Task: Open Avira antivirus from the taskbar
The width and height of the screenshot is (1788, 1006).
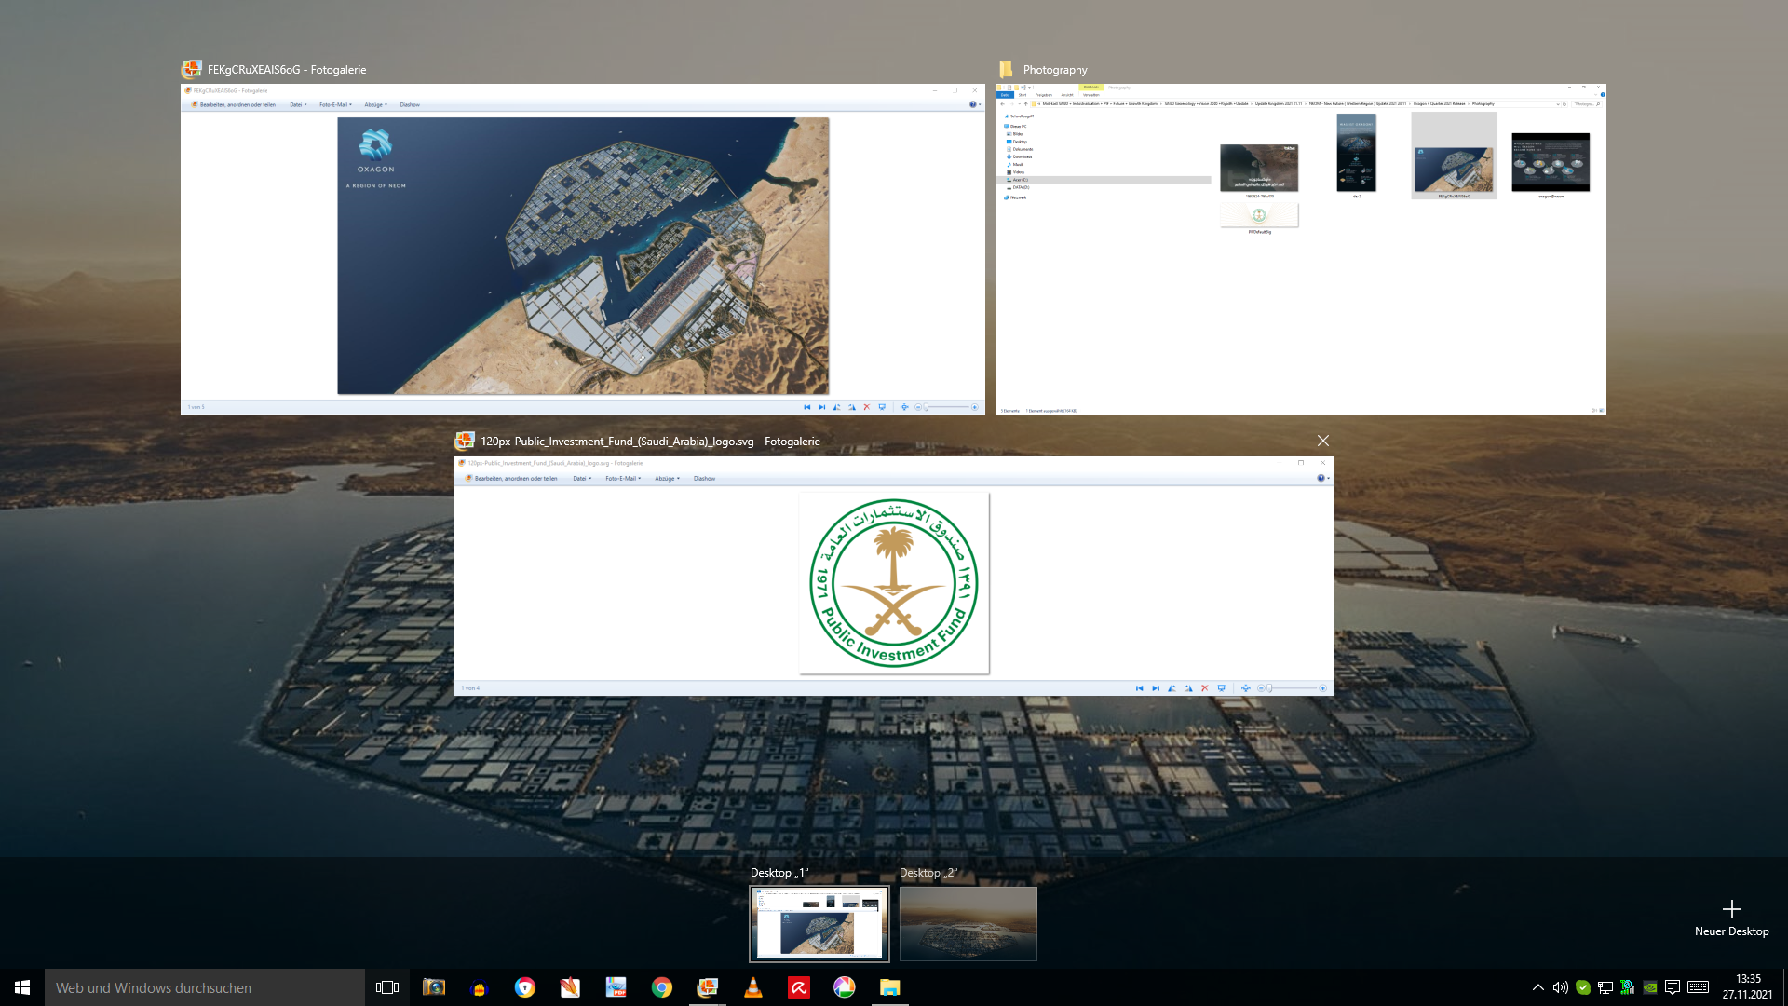Action: (799, 987)
